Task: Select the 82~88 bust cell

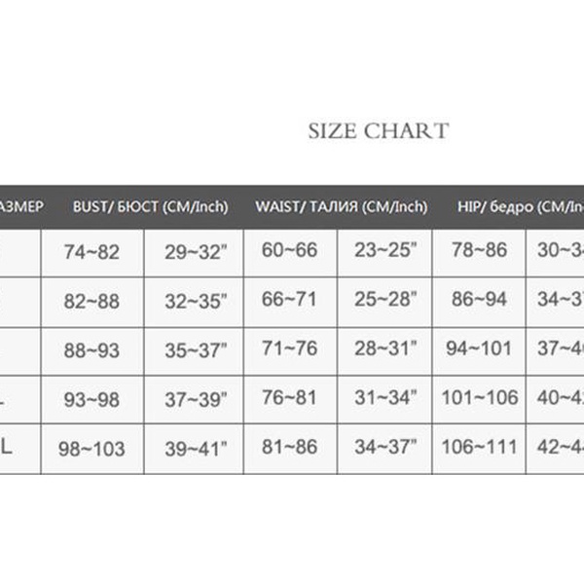Action: click(91, 302)
